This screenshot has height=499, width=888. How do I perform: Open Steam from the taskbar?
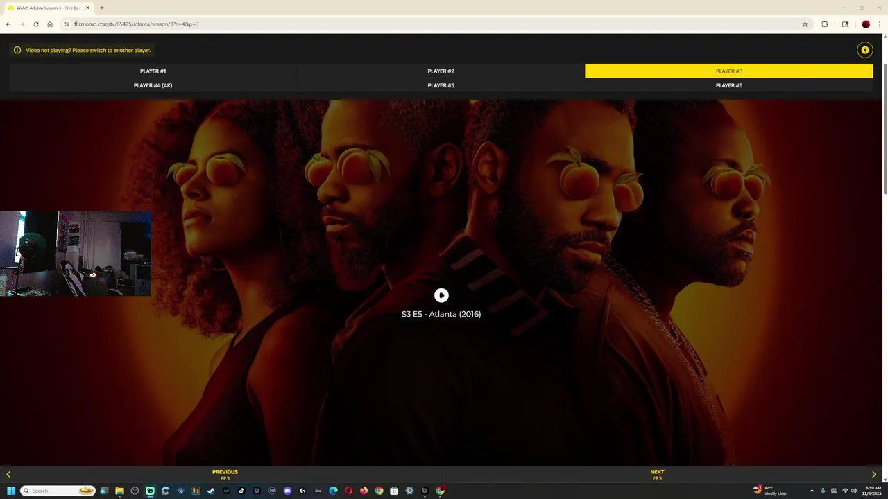211,491
